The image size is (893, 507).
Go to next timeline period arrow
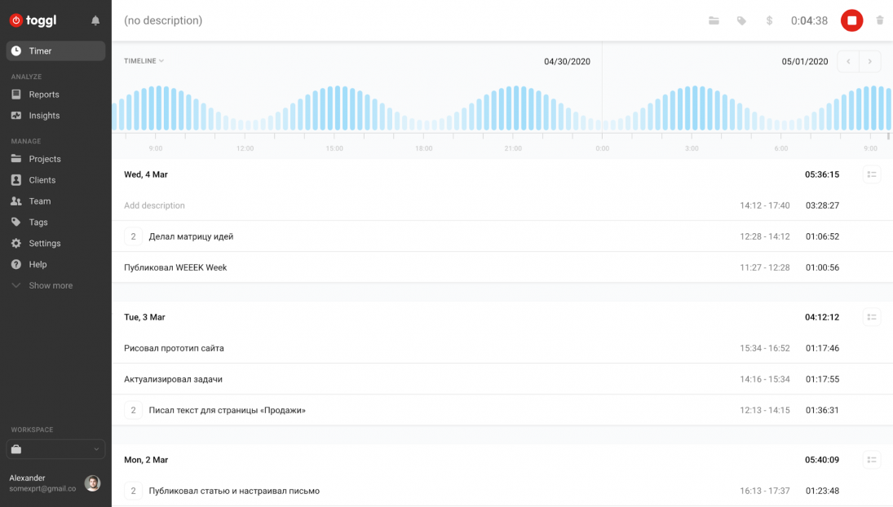point(870,61)
